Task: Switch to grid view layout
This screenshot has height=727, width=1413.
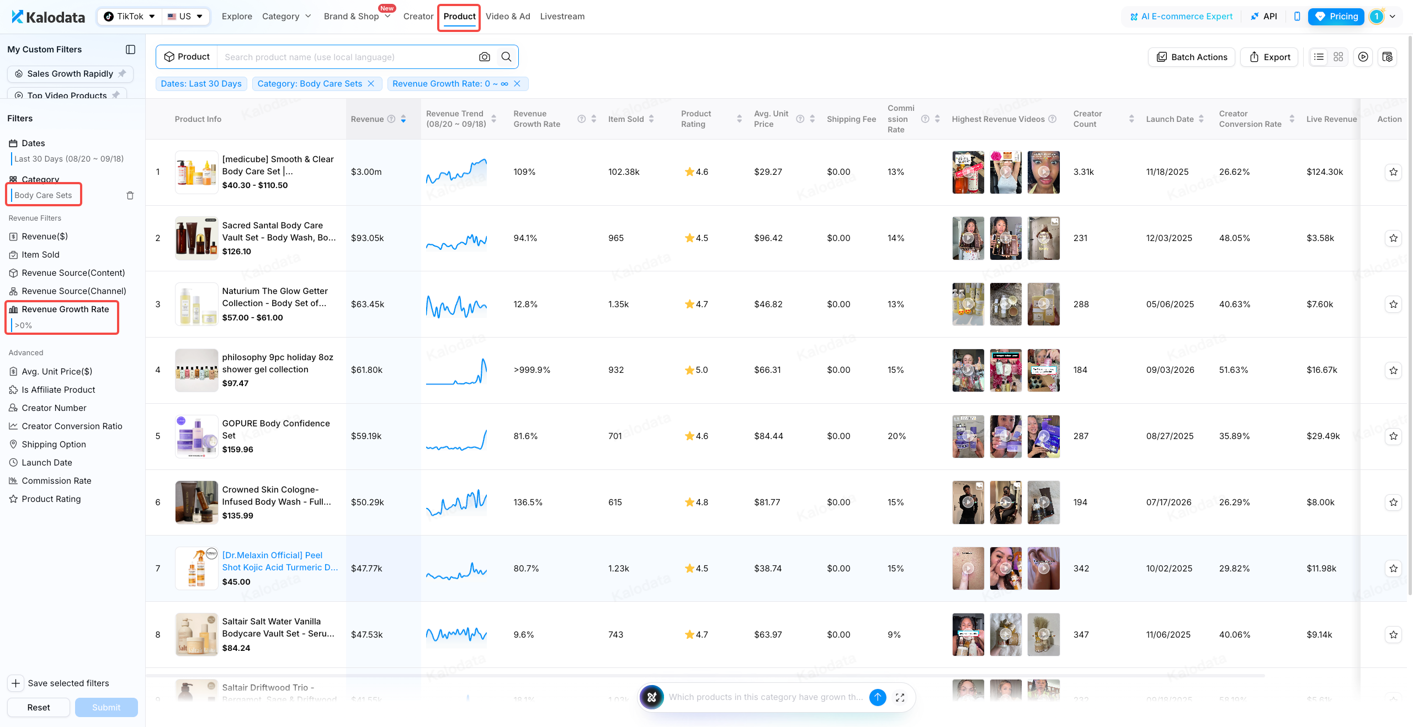Action: click(1338, 57)
